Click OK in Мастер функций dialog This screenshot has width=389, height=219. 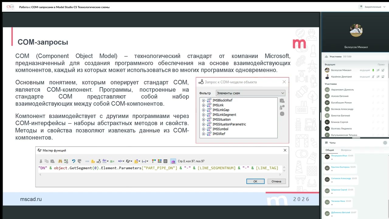point(255,181)
